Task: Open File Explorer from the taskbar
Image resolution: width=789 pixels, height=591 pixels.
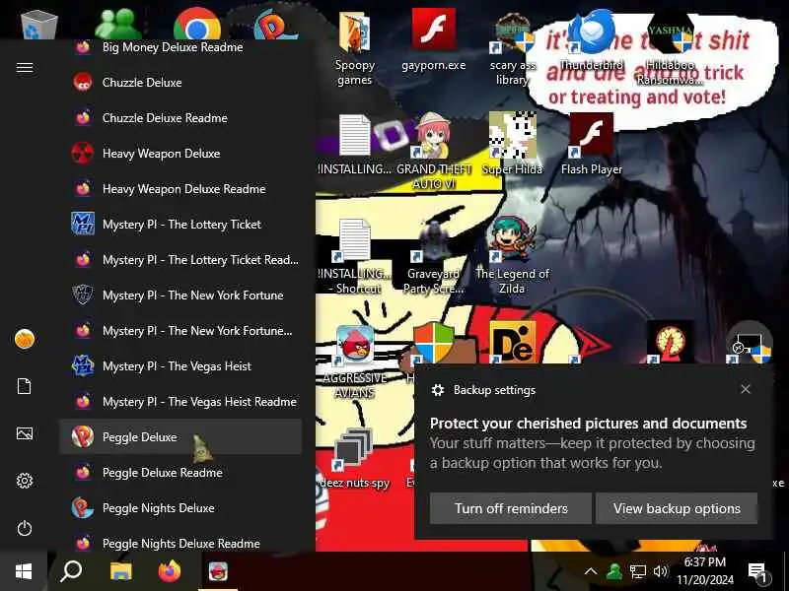Action: coord(120,571)
